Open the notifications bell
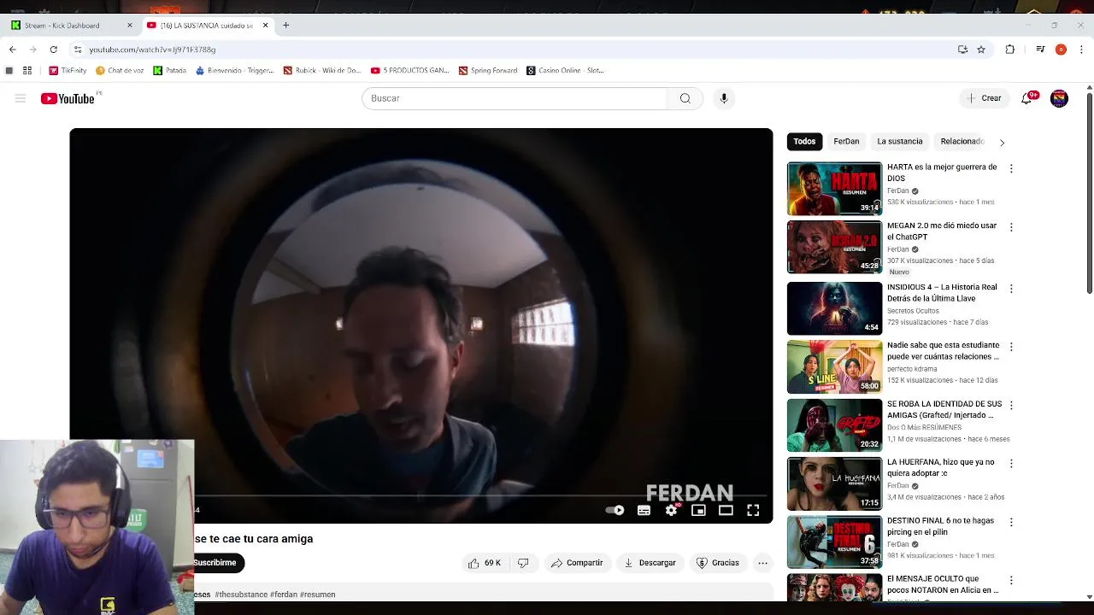This screenshot has width=1094, height=615. pyautogui.click(x=1026, y=98)
